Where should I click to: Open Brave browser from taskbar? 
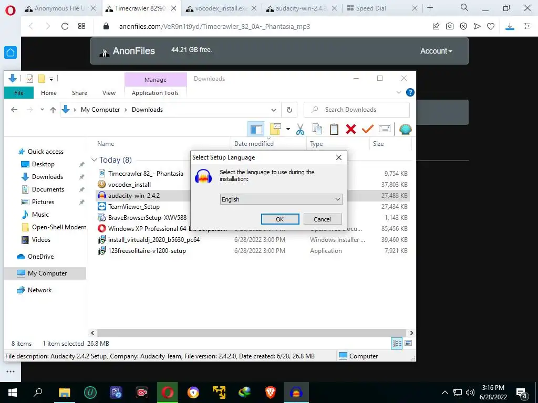(271, 393)
